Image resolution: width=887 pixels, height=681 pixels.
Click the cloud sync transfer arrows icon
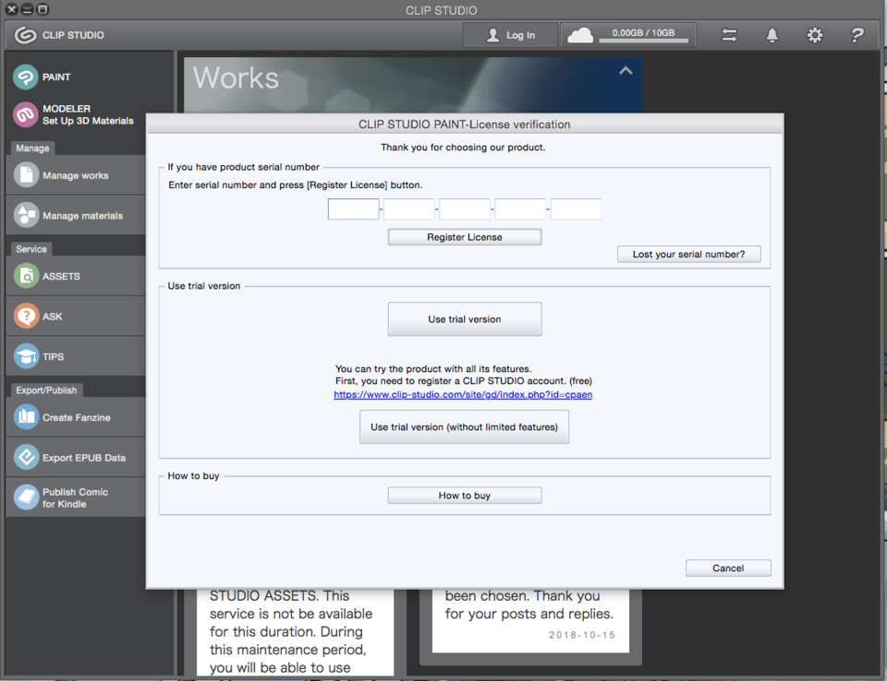(x=729, y=35)
